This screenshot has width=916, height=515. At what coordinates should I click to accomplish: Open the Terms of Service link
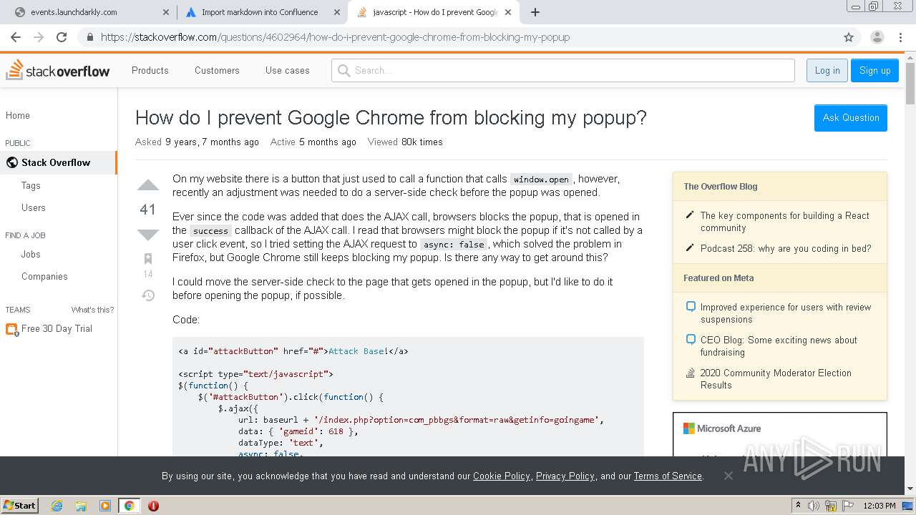click(668, 476)
